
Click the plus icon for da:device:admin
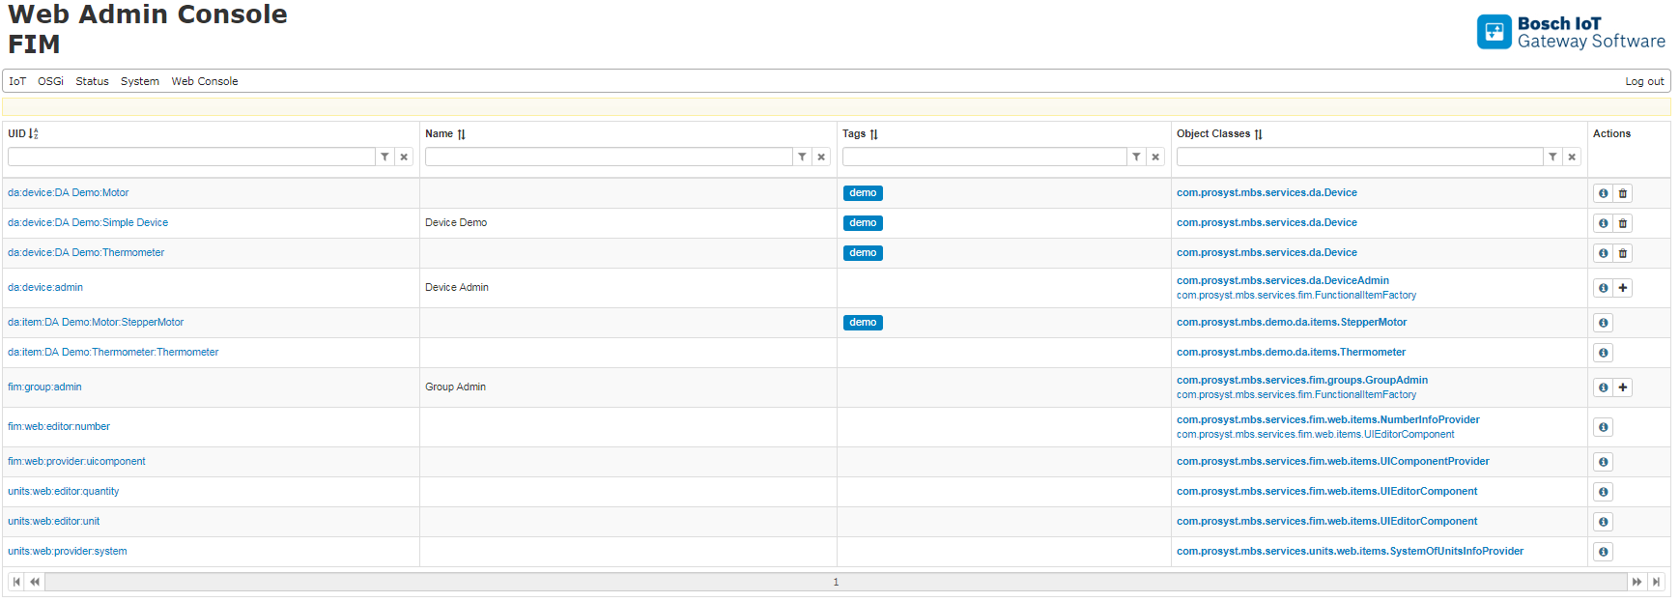[x=1623, y=288]
